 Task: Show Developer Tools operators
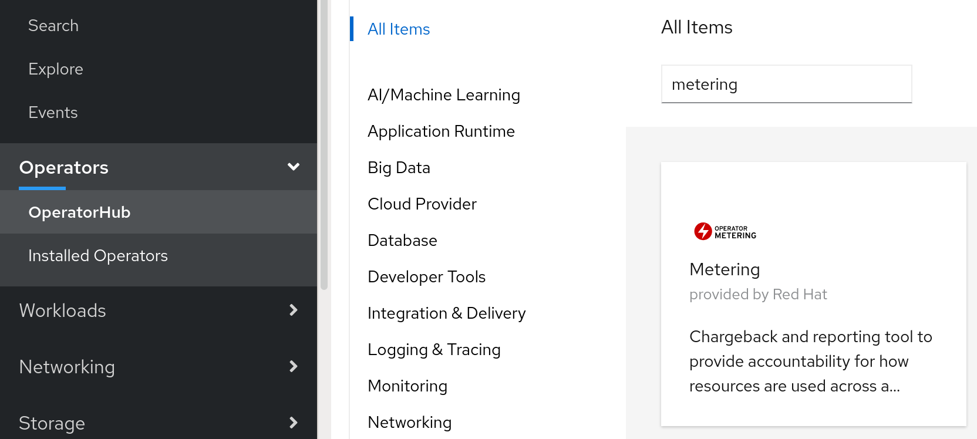pyautogui.click(x=426, y=277)
